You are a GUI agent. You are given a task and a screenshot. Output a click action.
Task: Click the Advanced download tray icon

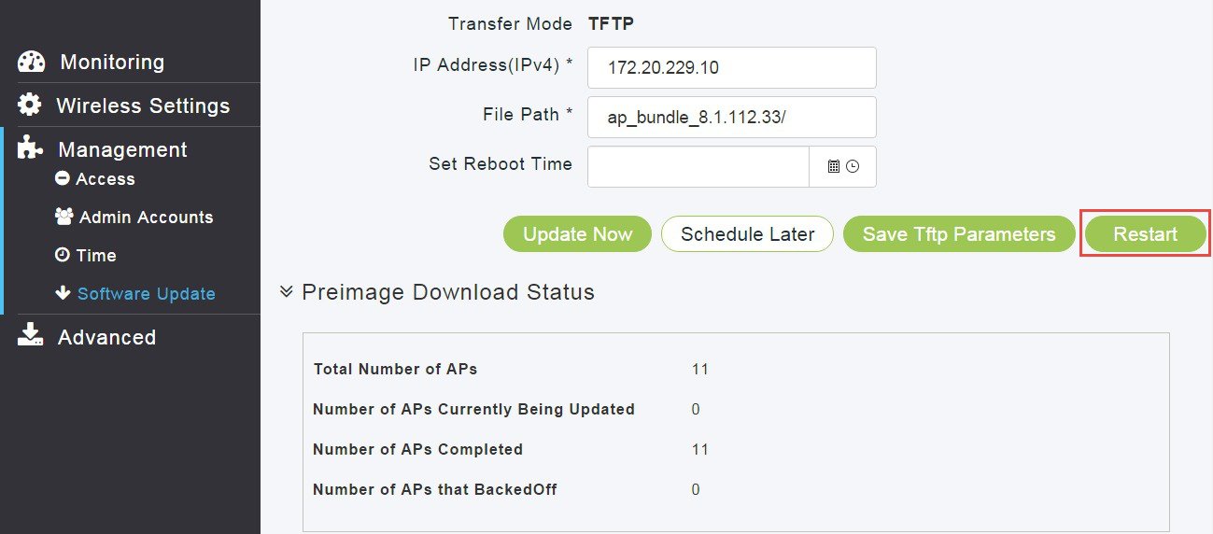click(31, 336)
